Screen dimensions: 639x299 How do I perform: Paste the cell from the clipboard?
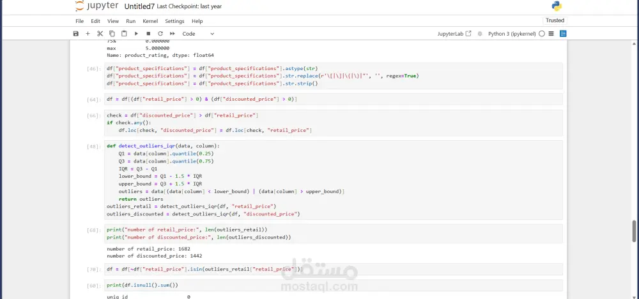click(124, 34)
